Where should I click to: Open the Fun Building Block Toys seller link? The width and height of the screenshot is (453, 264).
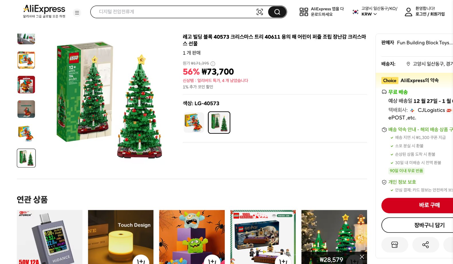(x=425, y=43)
